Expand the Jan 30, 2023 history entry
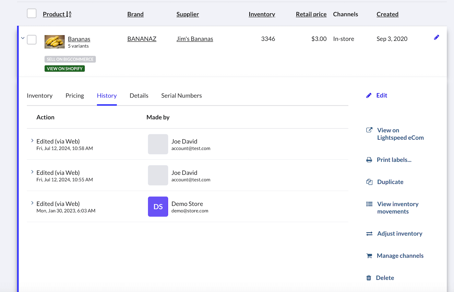Image resolution: width=454 pixels, height=292 pixels. 32,203
